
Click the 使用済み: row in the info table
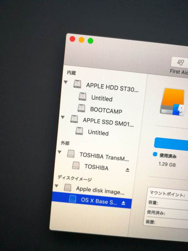click(x=167, y=214)
